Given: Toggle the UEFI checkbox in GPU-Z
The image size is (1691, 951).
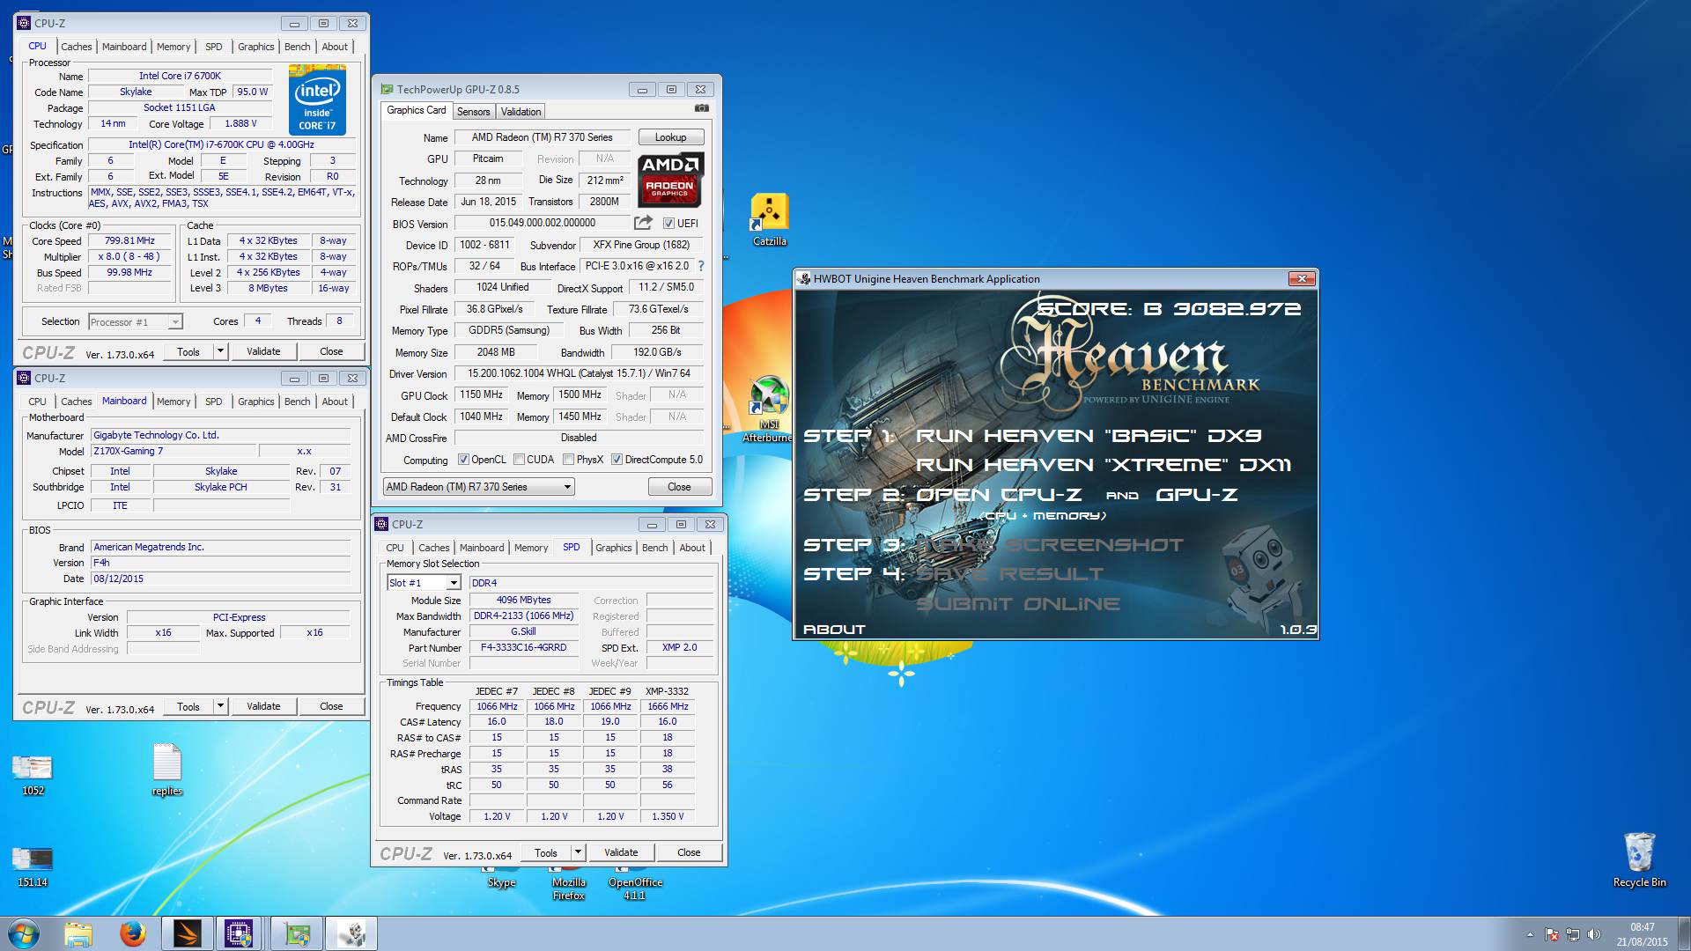Looking at the screenshot, I should coord(668,224).
